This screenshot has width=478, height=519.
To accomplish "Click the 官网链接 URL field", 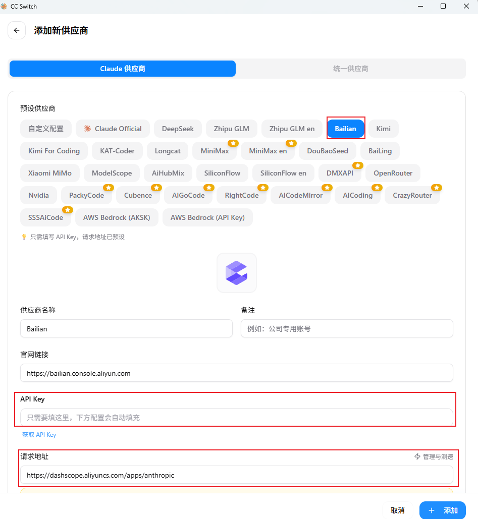I will (237, 373).
